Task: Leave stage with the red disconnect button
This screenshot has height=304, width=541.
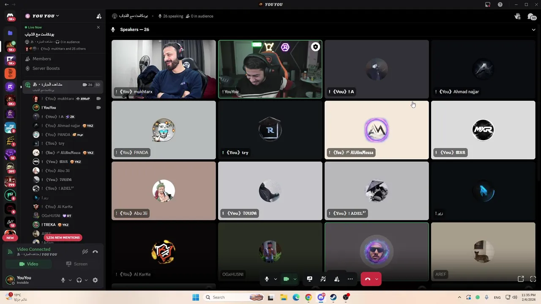Action: (367, 279)
